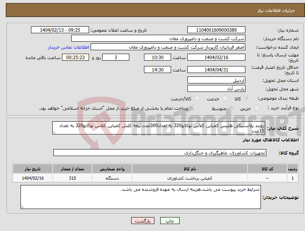Click the price validity date 1404/04/31 field
This screenshot has width=305, height=231.
(216, 70)
